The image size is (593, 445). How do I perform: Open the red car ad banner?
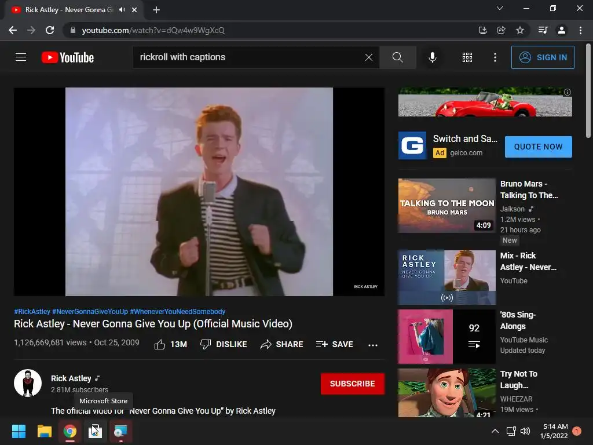pyautogui.click(x=485, y=102)
